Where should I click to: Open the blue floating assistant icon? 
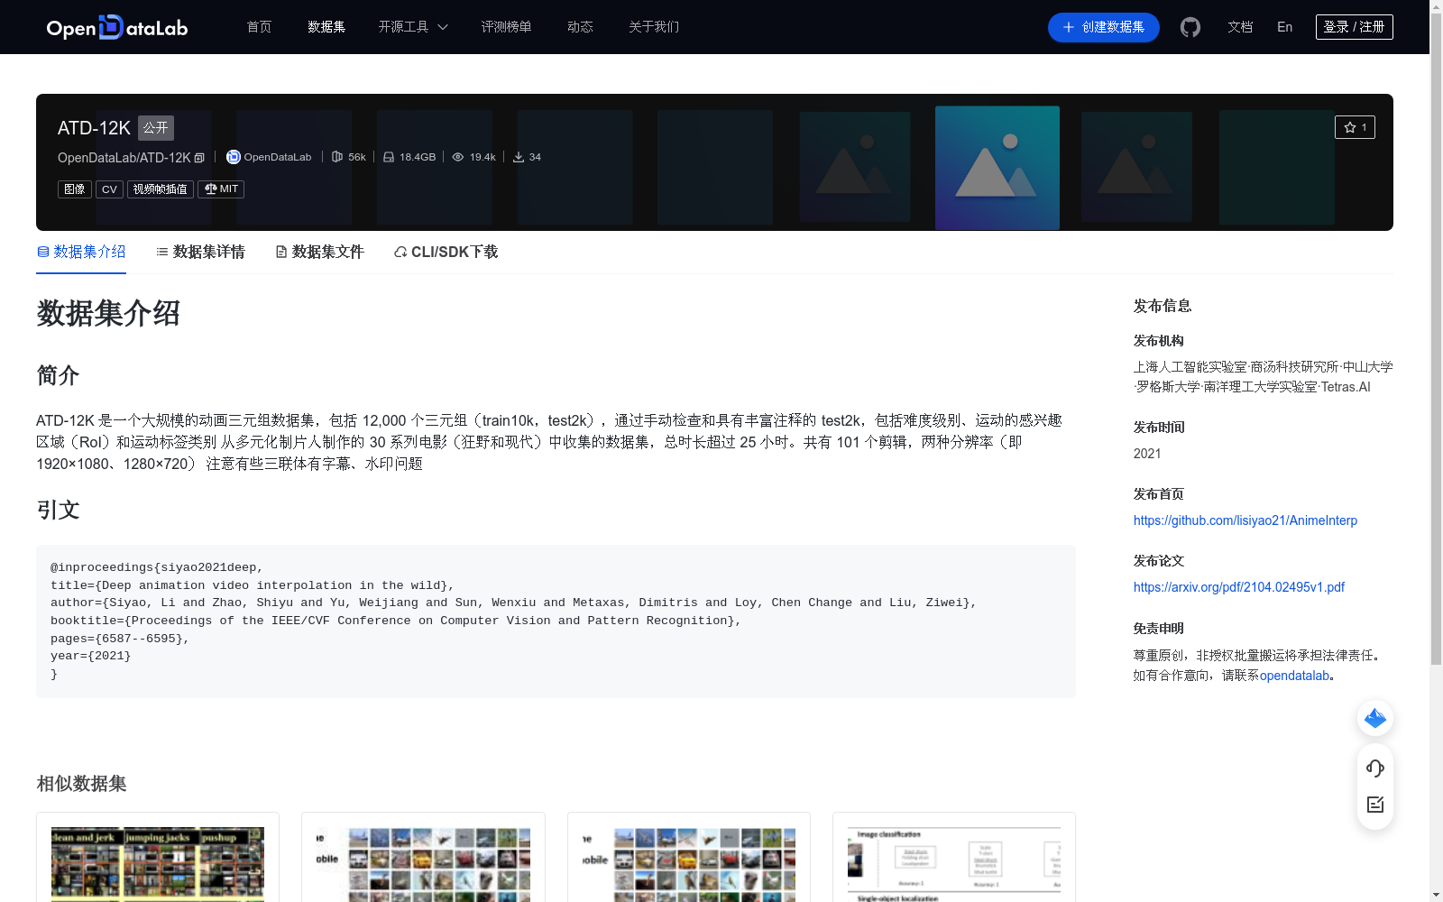point(1375,718)
